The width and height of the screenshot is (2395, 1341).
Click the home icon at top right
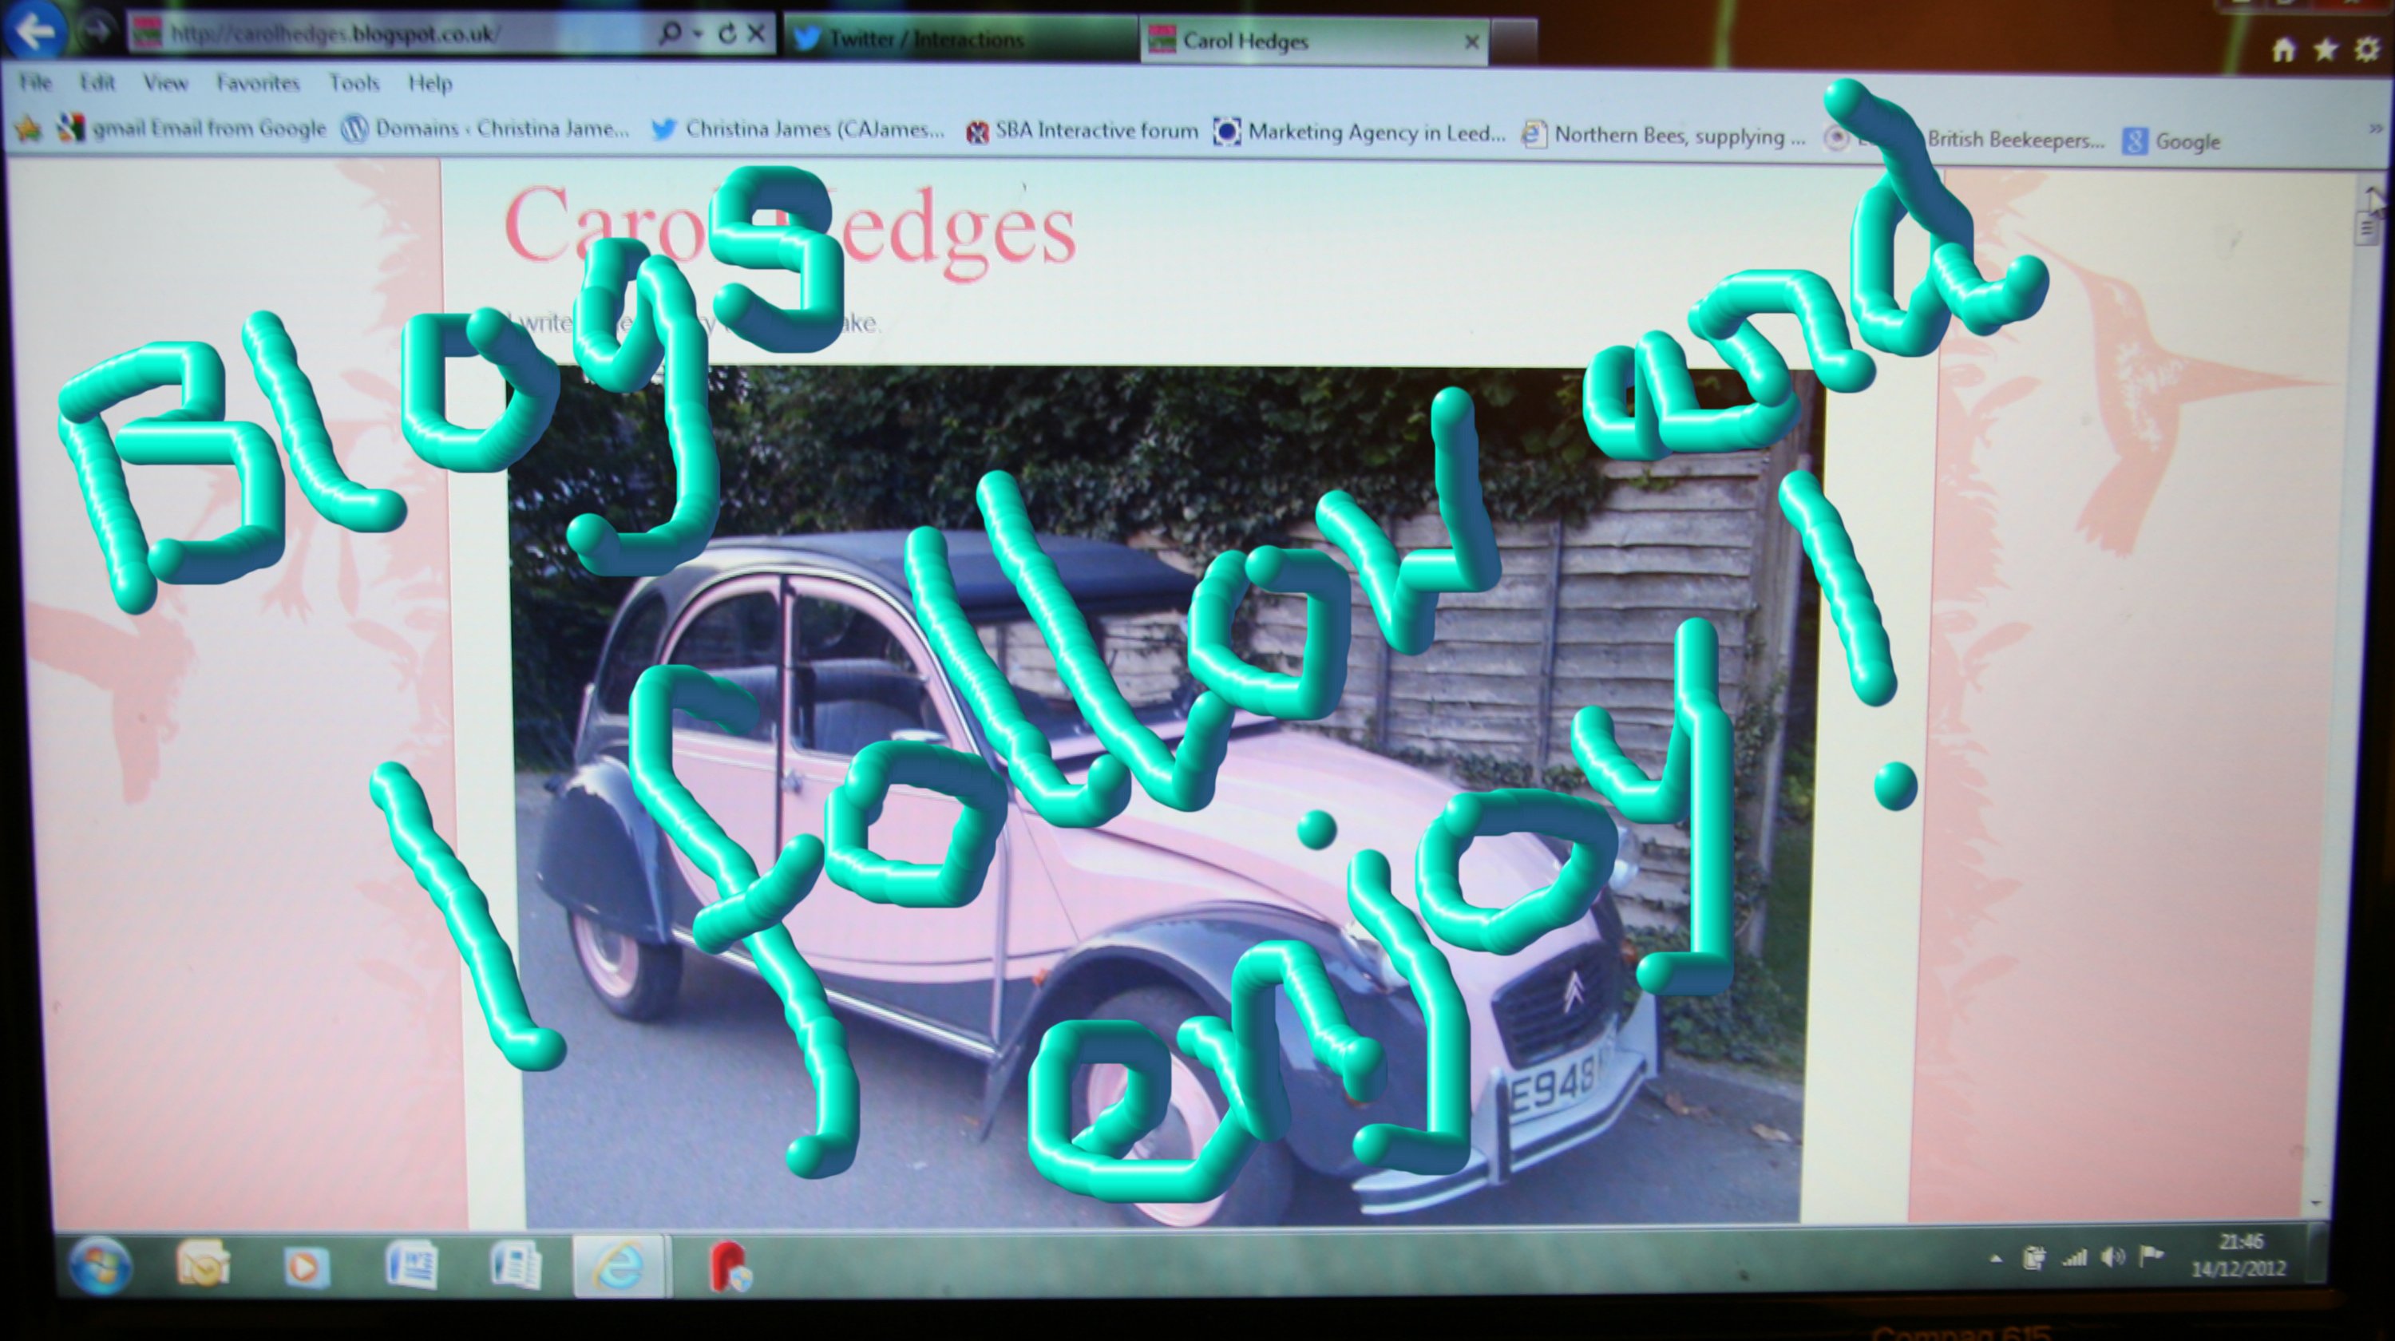[x=2282, y=50]
